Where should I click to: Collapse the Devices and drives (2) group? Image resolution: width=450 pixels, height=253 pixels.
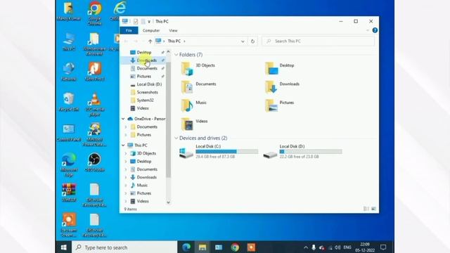click(176, 138)
